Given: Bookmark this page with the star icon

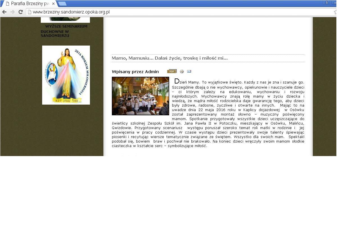Looking at the screenshot, I should (x=335, y=12).
